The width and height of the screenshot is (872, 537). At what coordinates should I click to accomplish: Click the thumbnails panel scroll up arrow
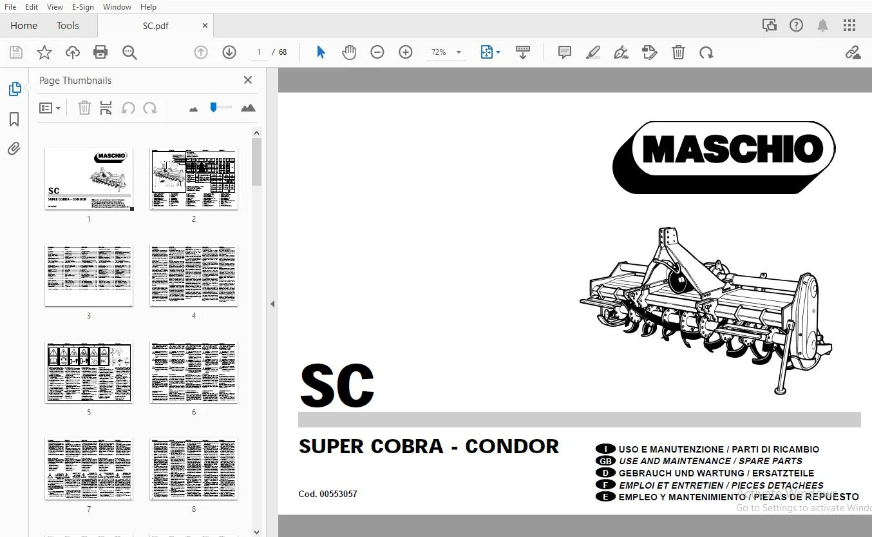pos(256,133)
